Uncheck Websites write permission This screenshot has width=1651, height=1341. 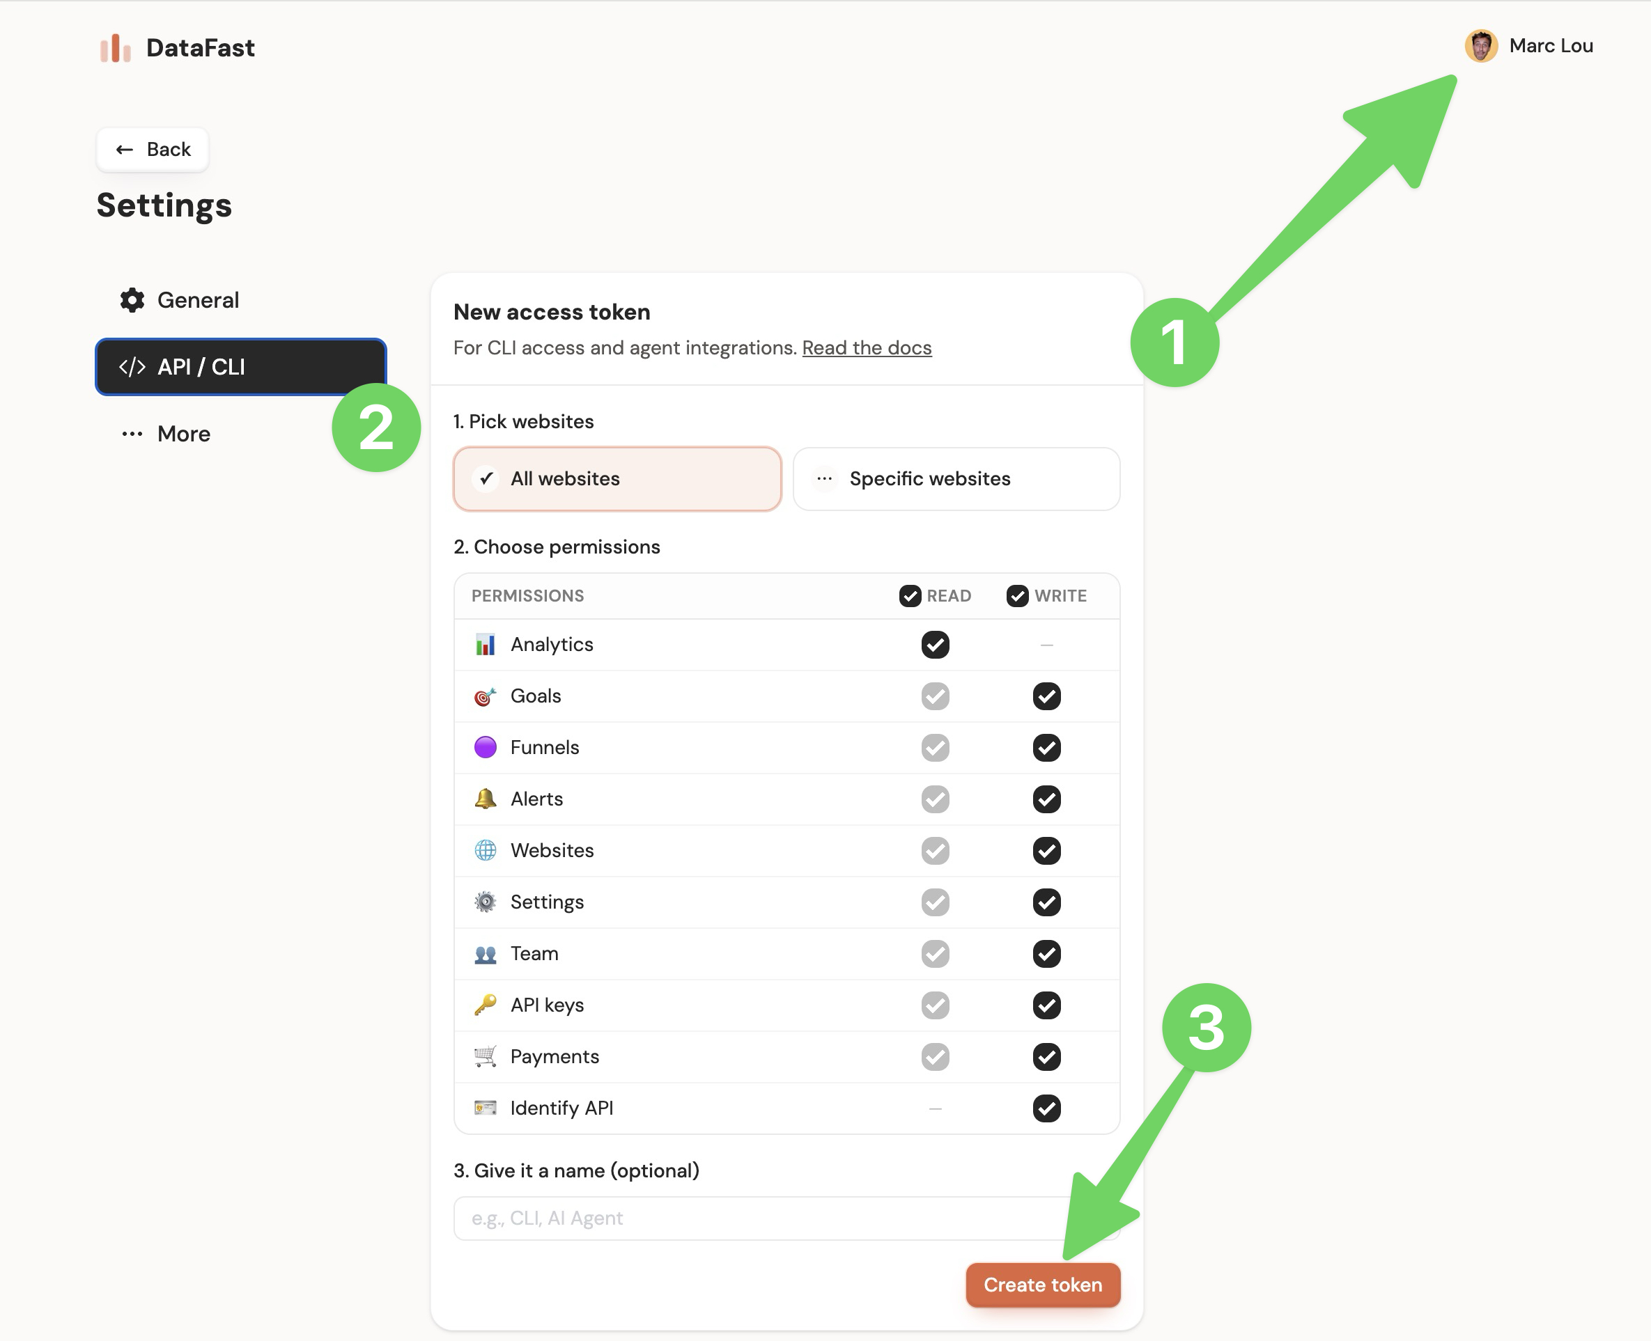1046,851
